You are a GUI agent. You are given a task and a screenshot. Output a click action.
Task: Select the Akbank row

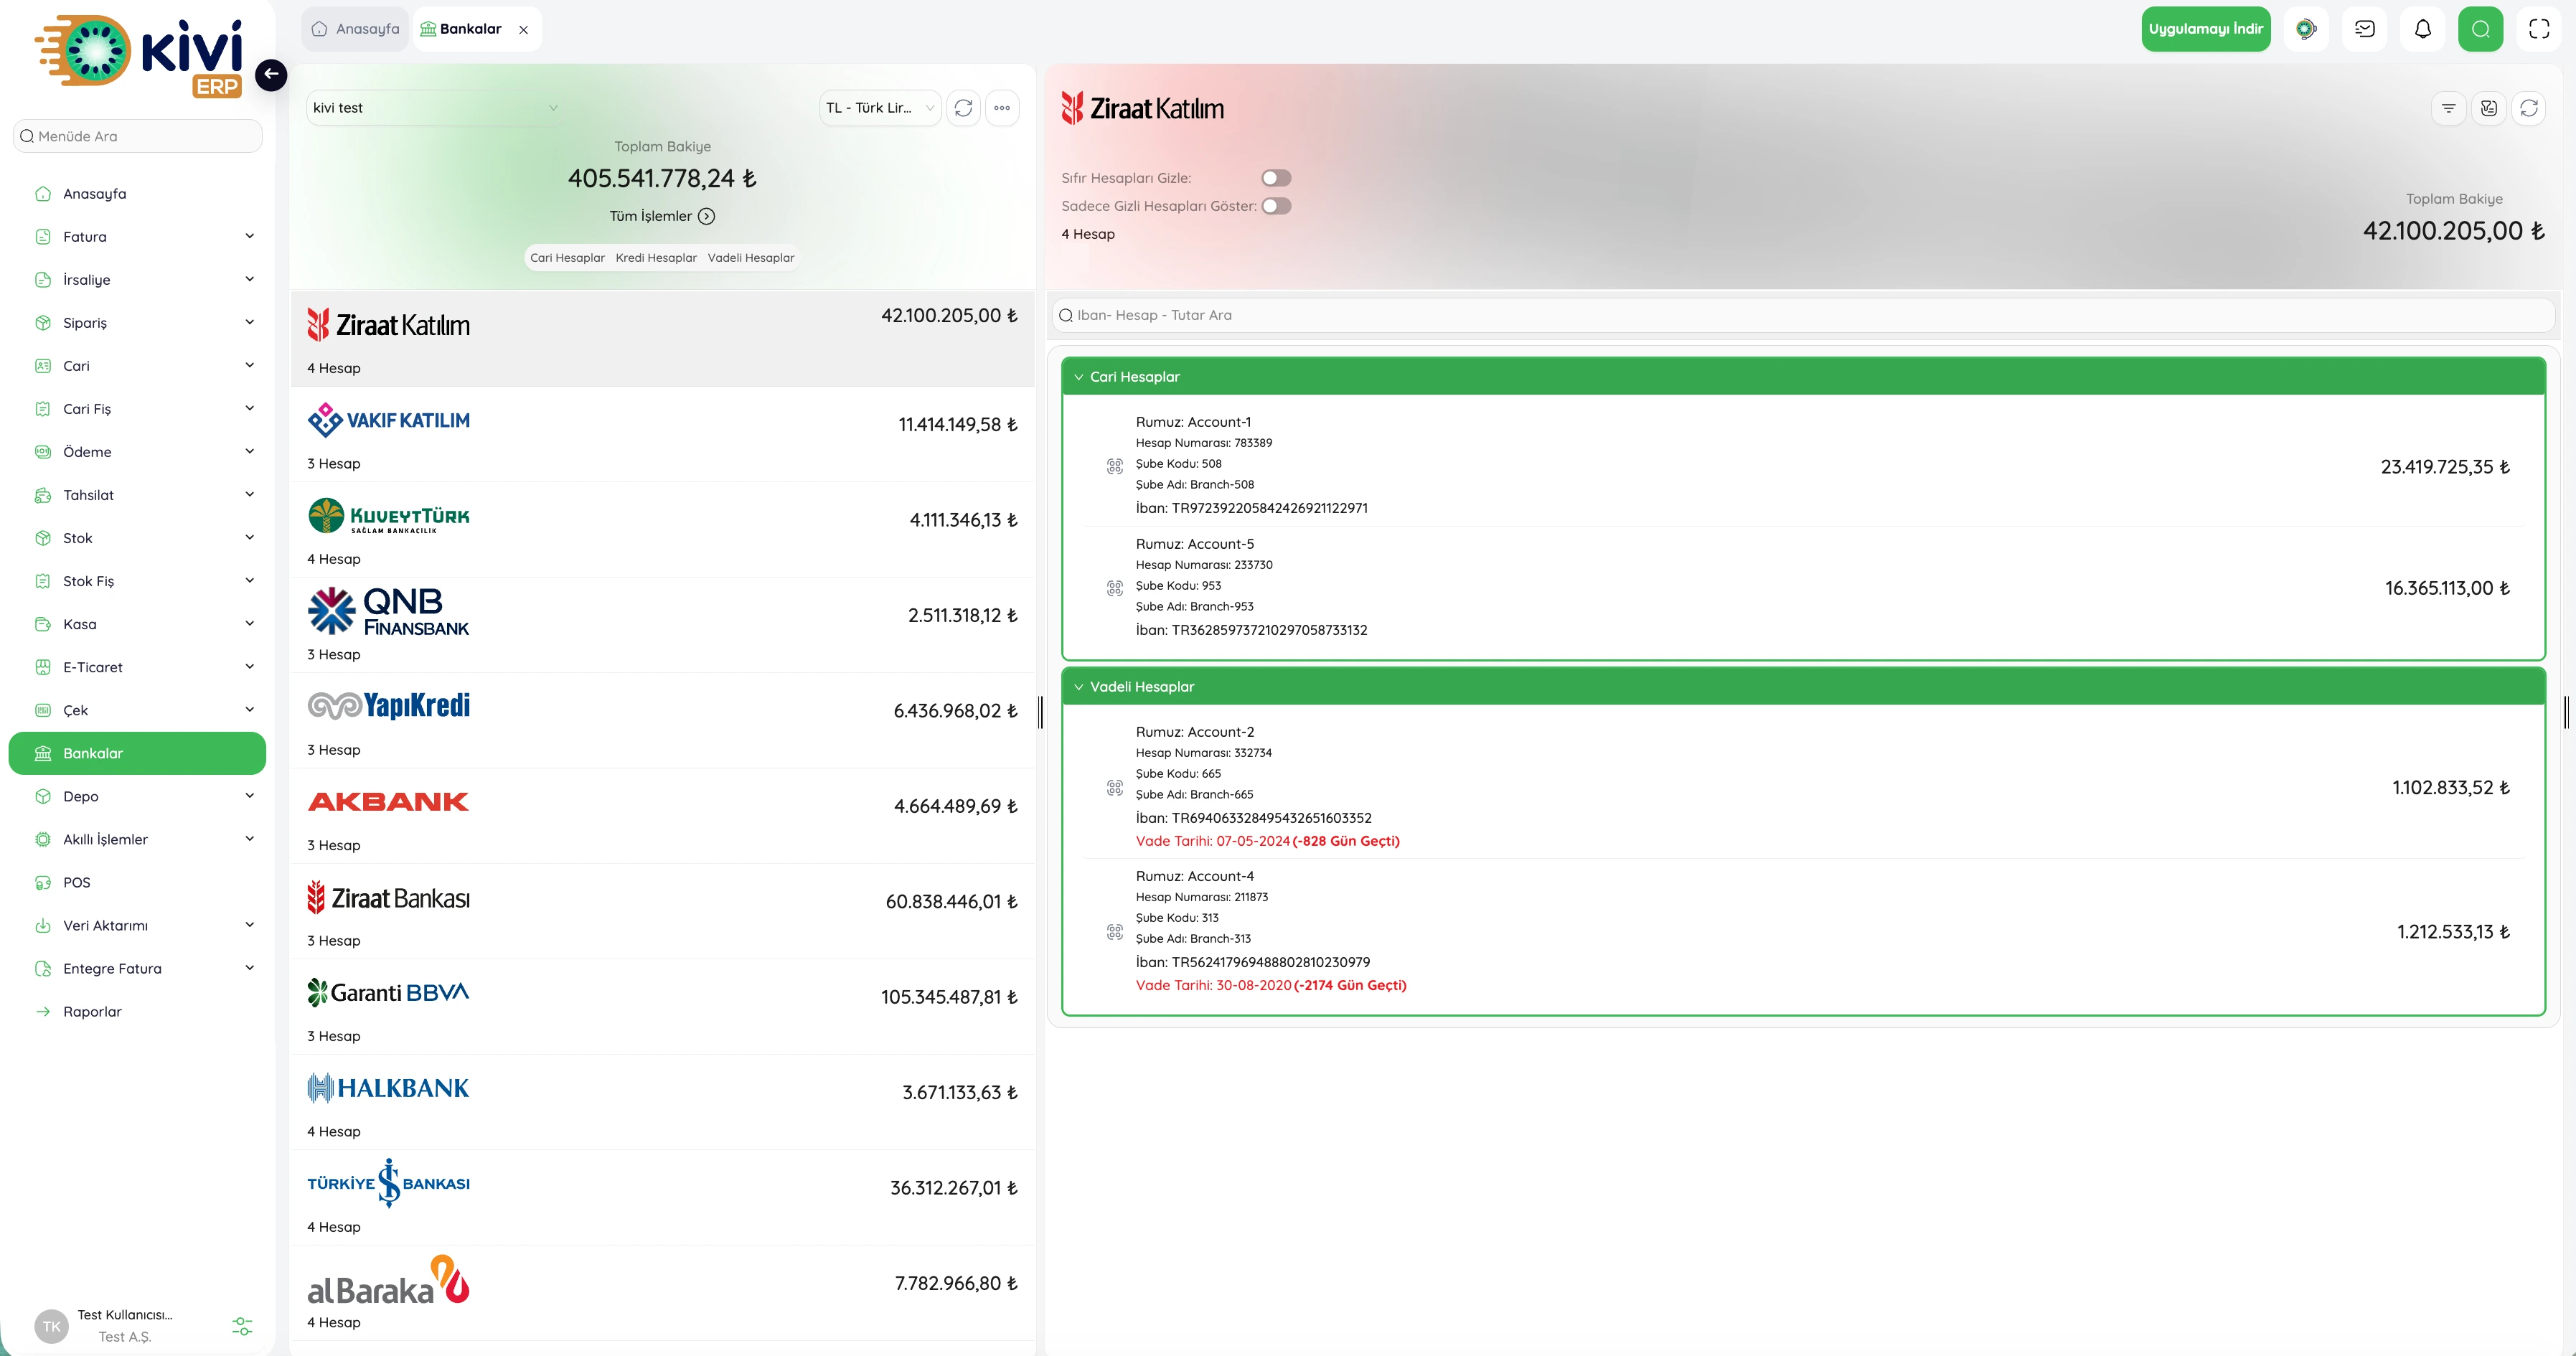tap(662, 816)
